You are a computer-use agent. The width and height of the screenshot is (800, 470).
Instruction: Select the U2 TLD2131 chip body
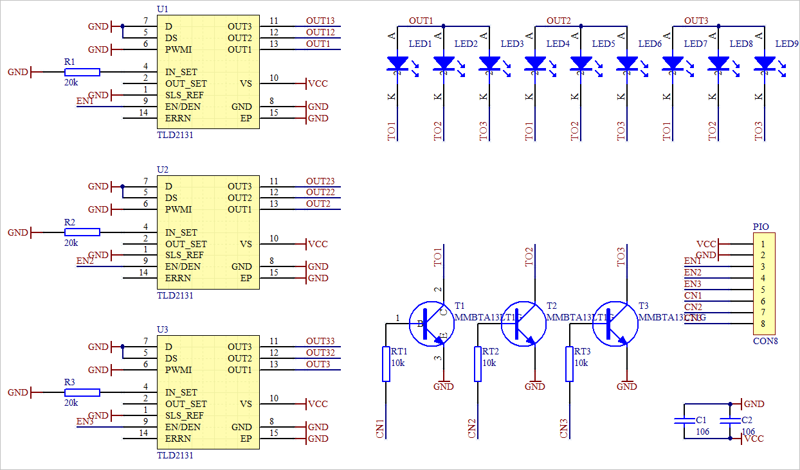click(x=208, y=232)
